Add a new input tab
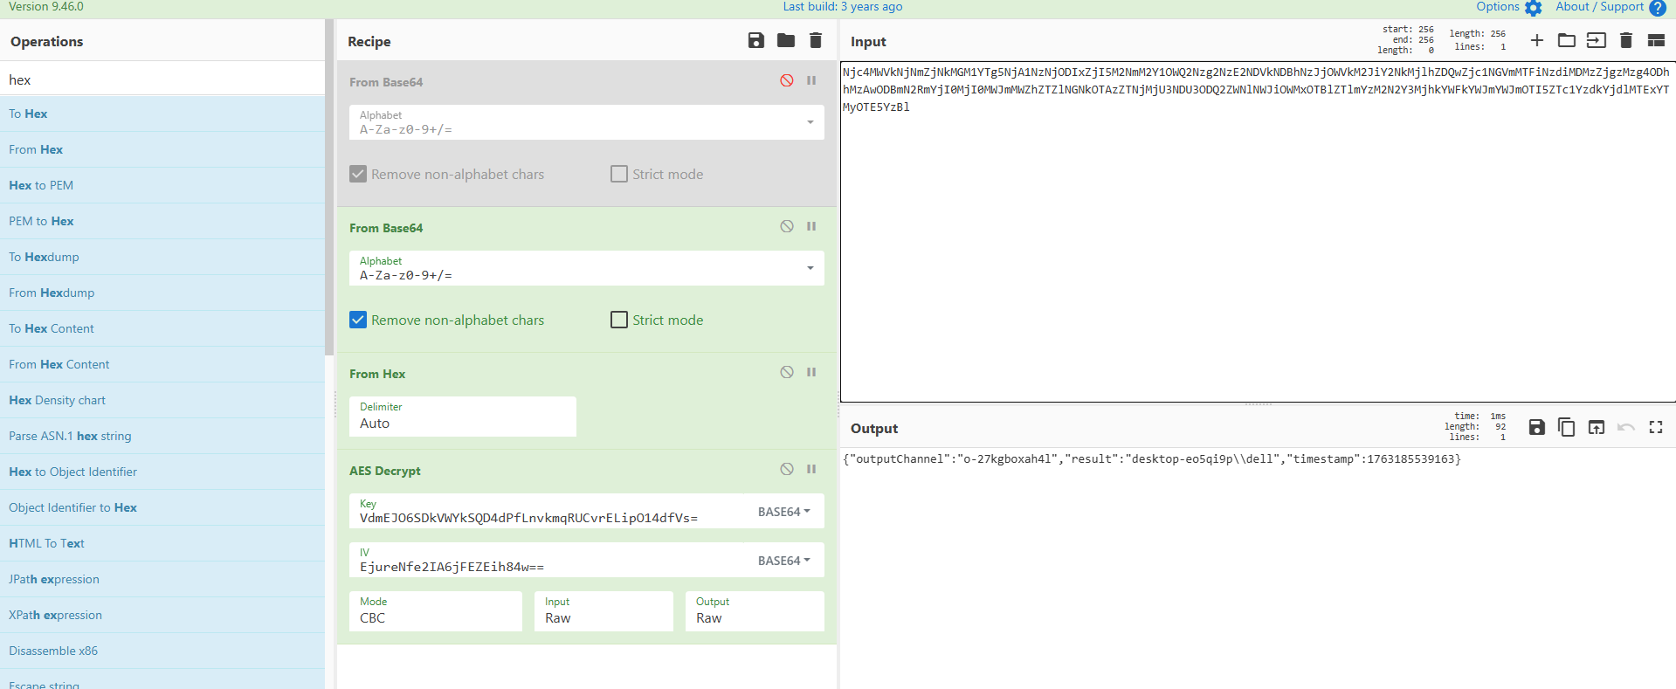This screenshot has width=1676, height=689. tap(1537, 40)
